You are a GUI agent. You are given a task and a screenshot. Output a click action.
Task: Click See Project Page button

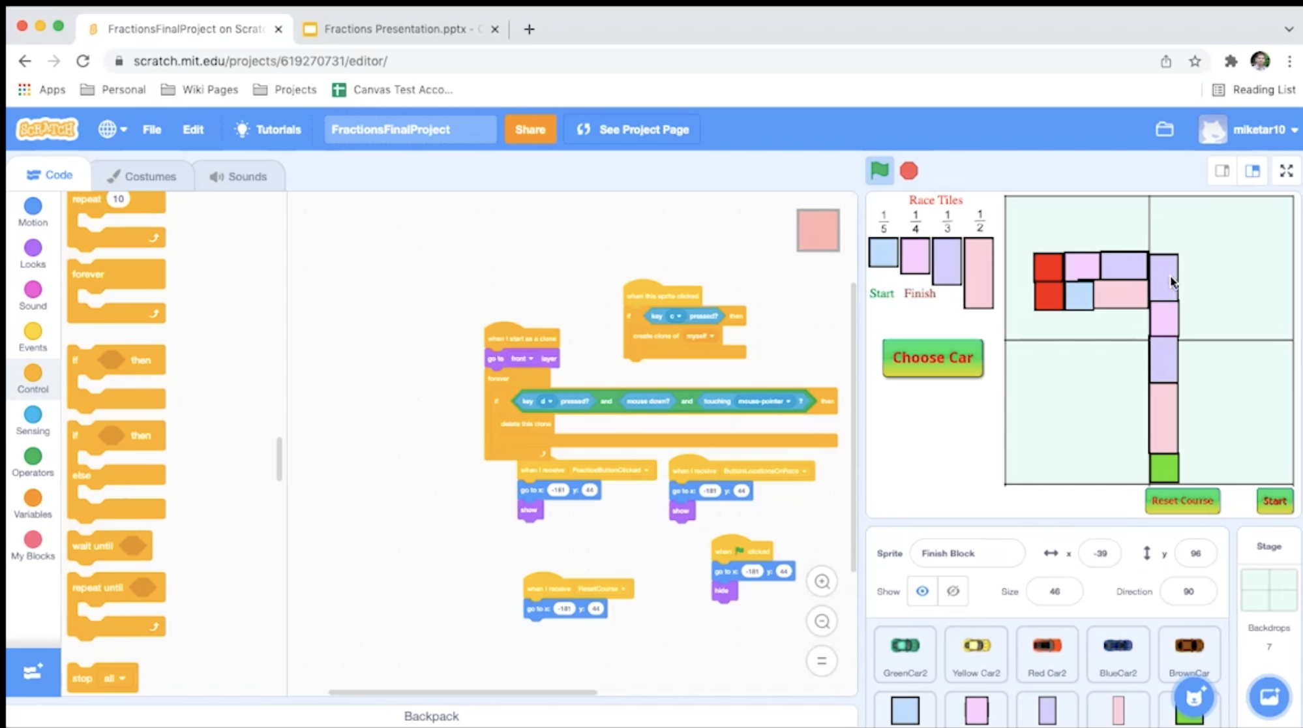[633, 129]
